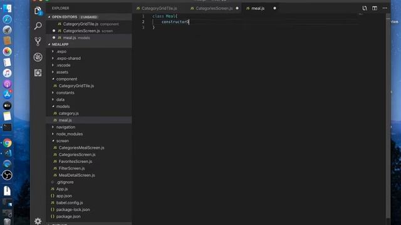Screen dimensions: 401x225
Task: Expand the .expo-shared folder
Action: (x=68, y=58)
